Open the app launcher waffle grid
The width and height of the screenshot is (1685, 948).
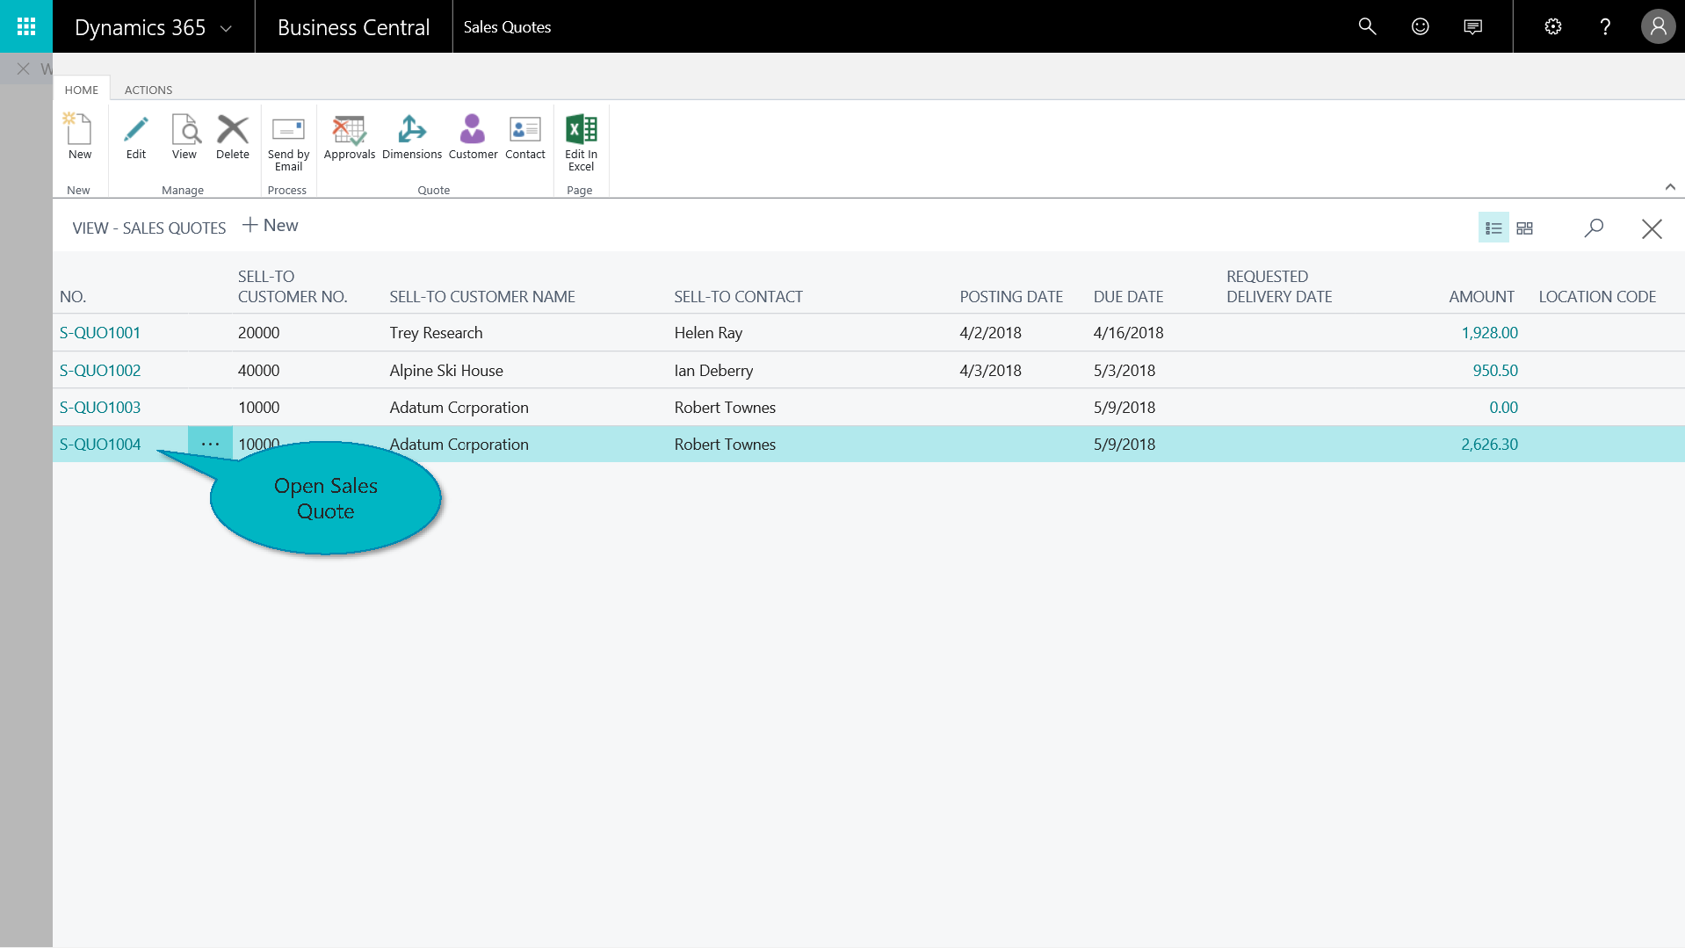(26, 26)
